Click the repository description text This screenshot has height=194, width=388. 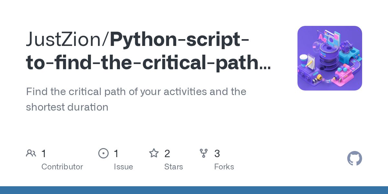point(136,92)
